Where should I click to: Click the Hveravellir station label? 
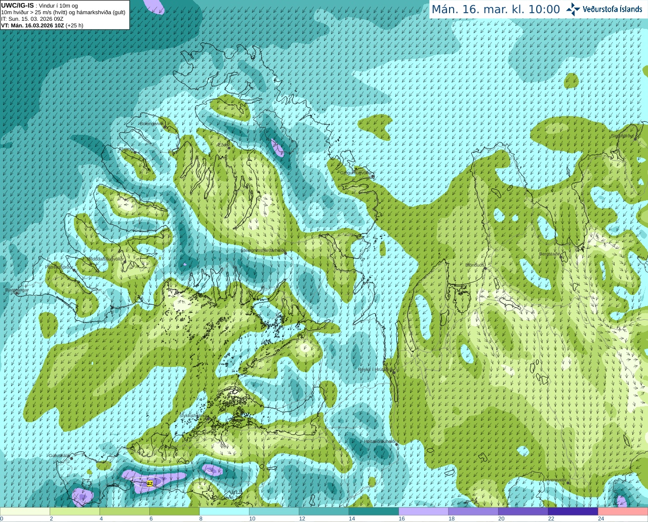point(556,480)
